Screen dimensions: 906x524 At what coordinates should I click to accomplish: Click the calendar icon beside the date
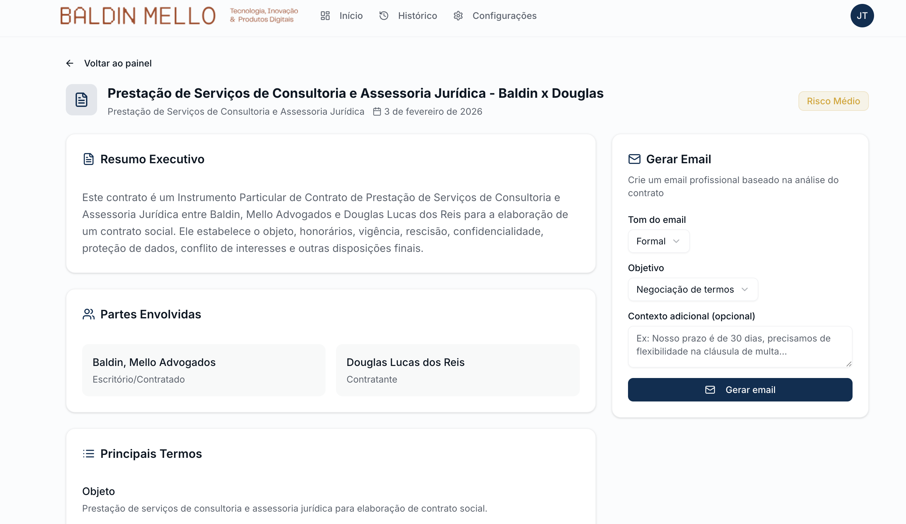377,112
